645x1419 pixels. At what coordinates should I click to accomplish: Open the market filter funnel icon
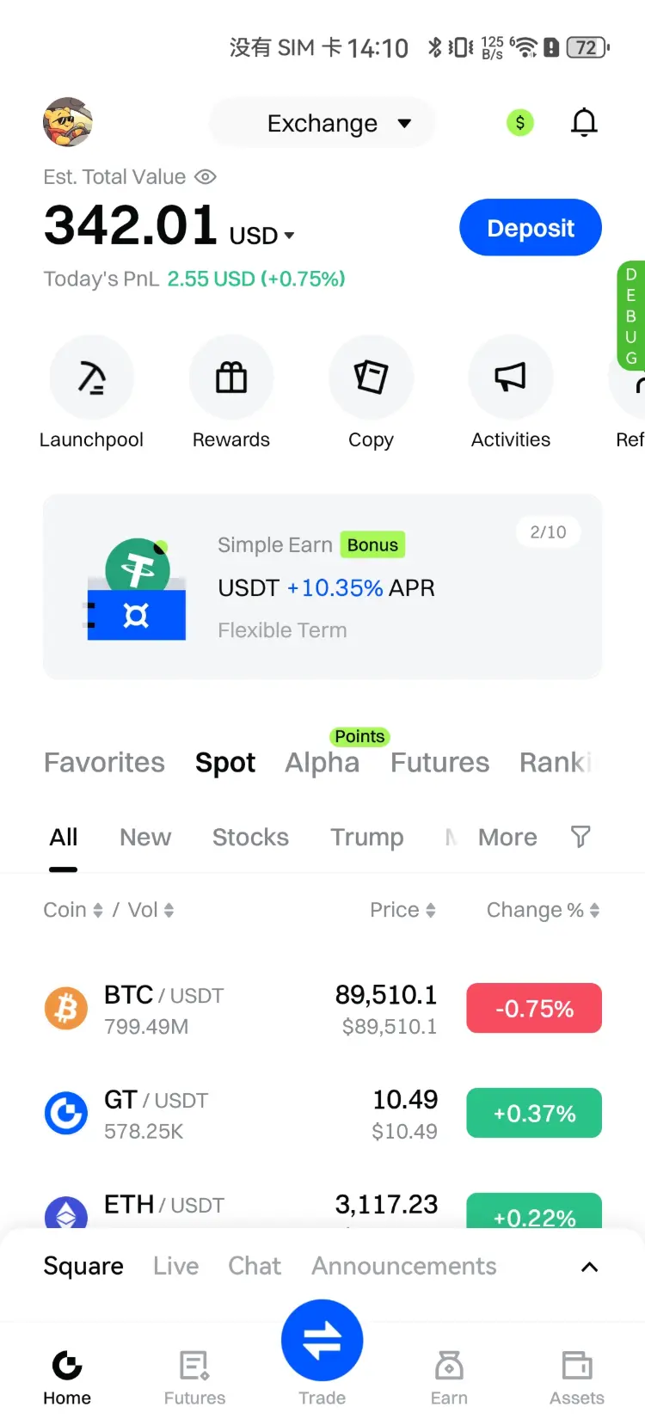click(580, 837)
